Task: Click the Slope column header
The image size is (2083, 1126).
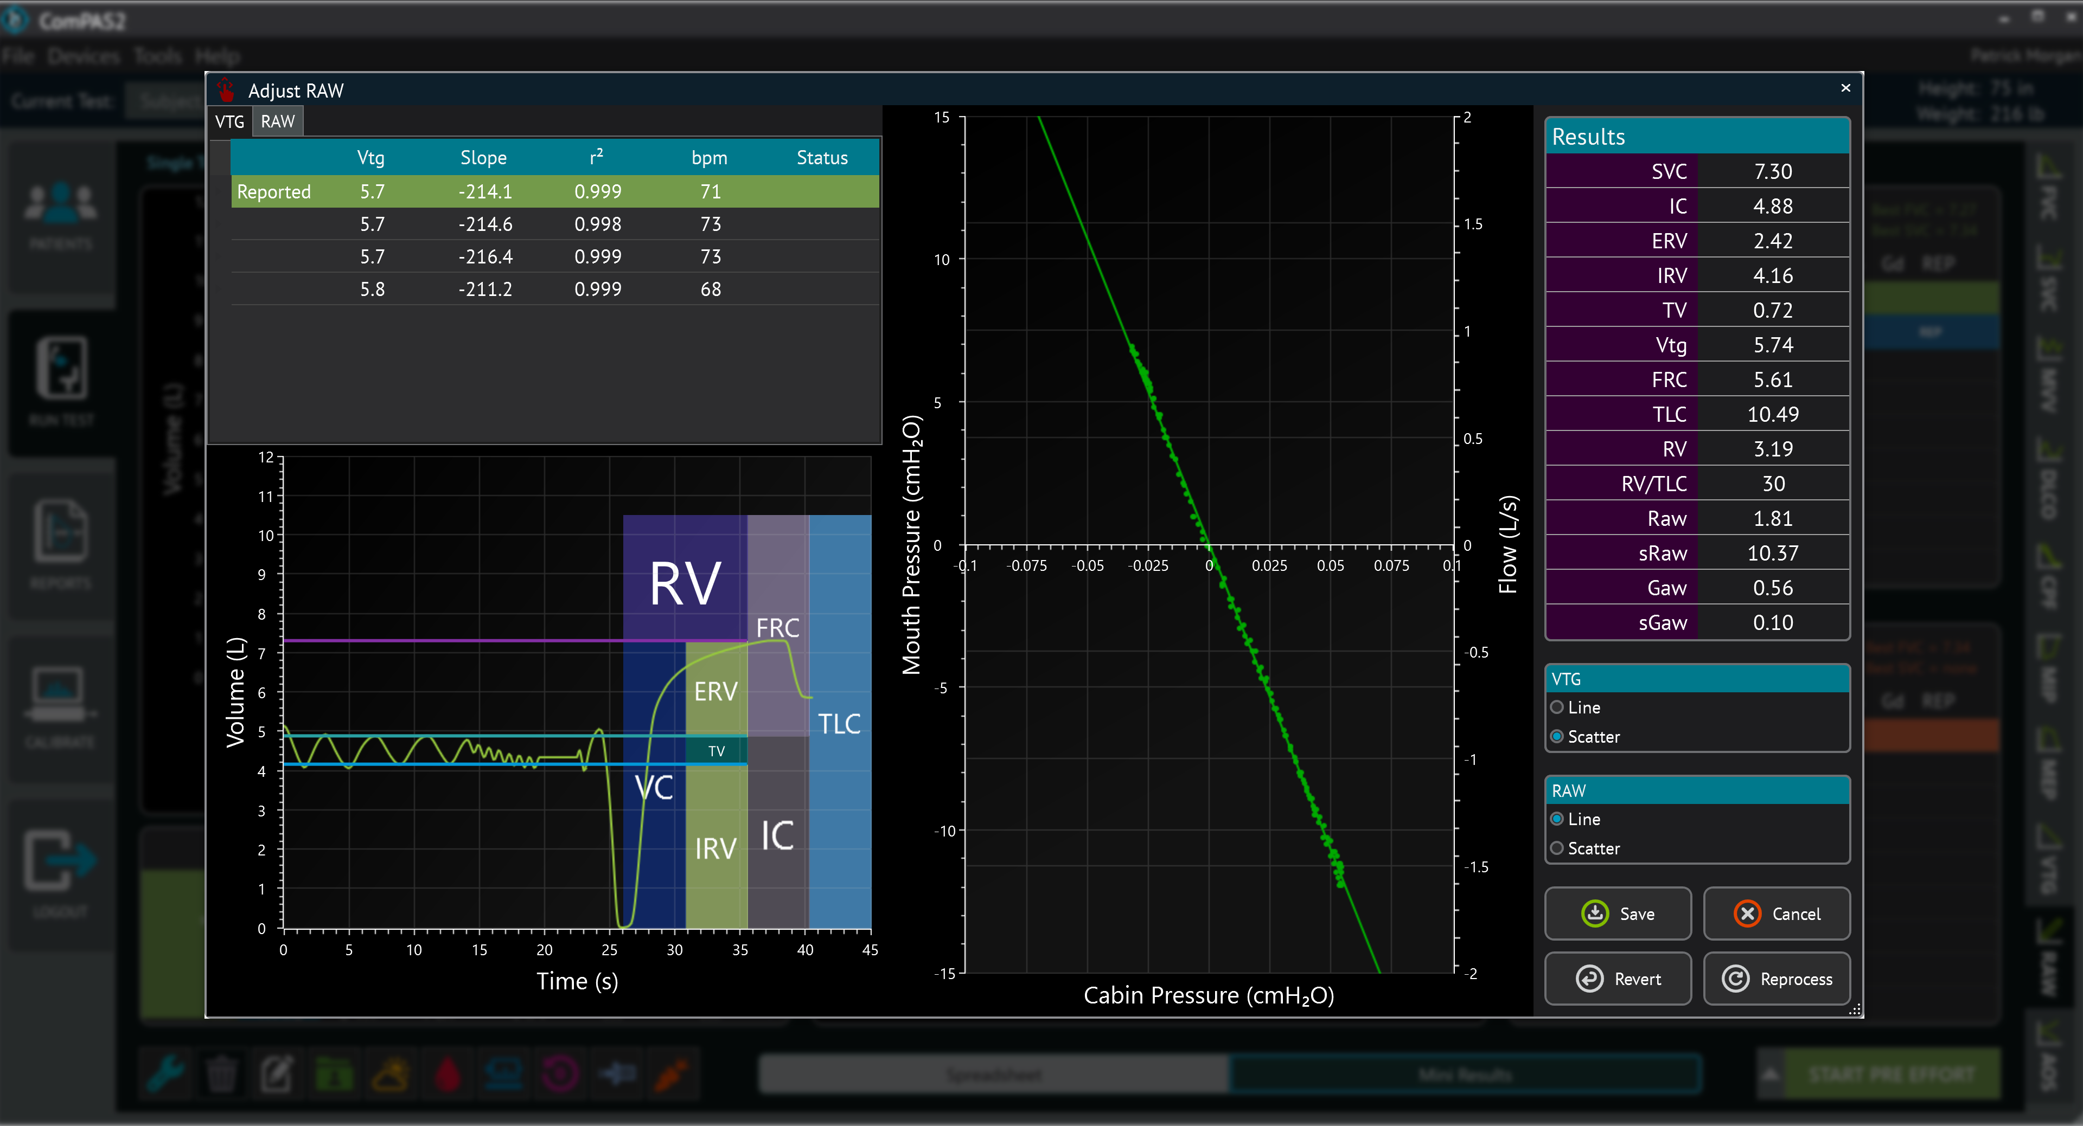Action: pyautogui.click(x=483, y=158)
